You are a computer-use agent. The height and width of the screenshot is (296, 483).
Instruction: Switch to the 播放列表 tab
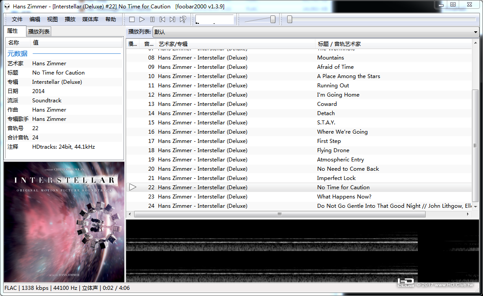[x=39, y=31]
